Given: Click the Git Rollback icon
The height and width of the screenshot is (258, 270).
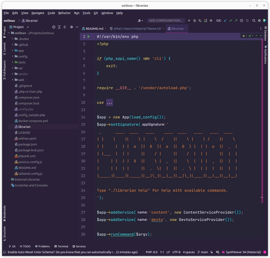Looking at the screenshot, I should 247,21.
